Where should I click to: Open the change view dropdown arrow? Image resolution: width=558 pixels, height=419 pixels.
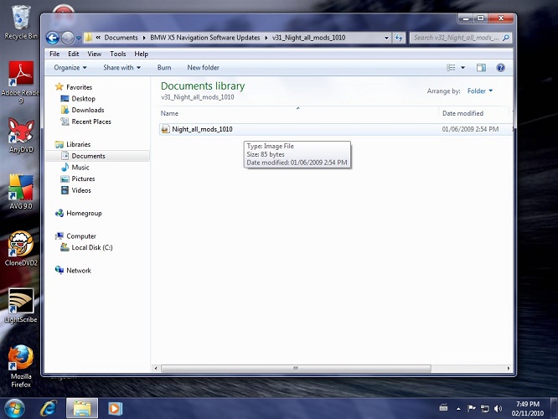tap(462, 68)
